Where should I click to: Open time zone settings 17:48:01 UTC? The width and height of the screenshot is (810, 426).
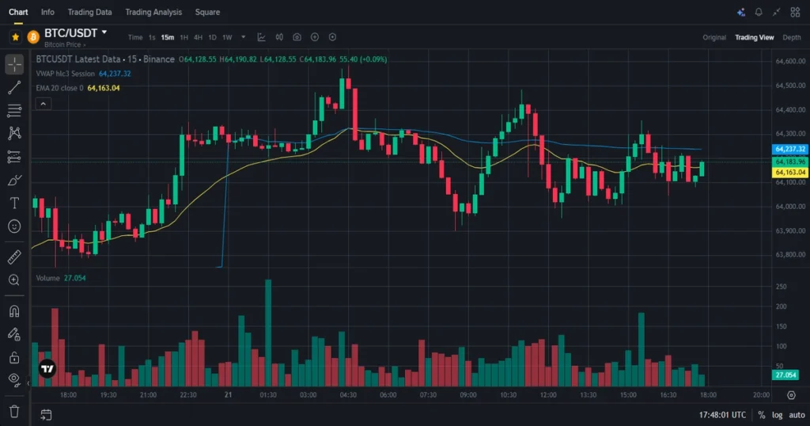tap(722, 415)
